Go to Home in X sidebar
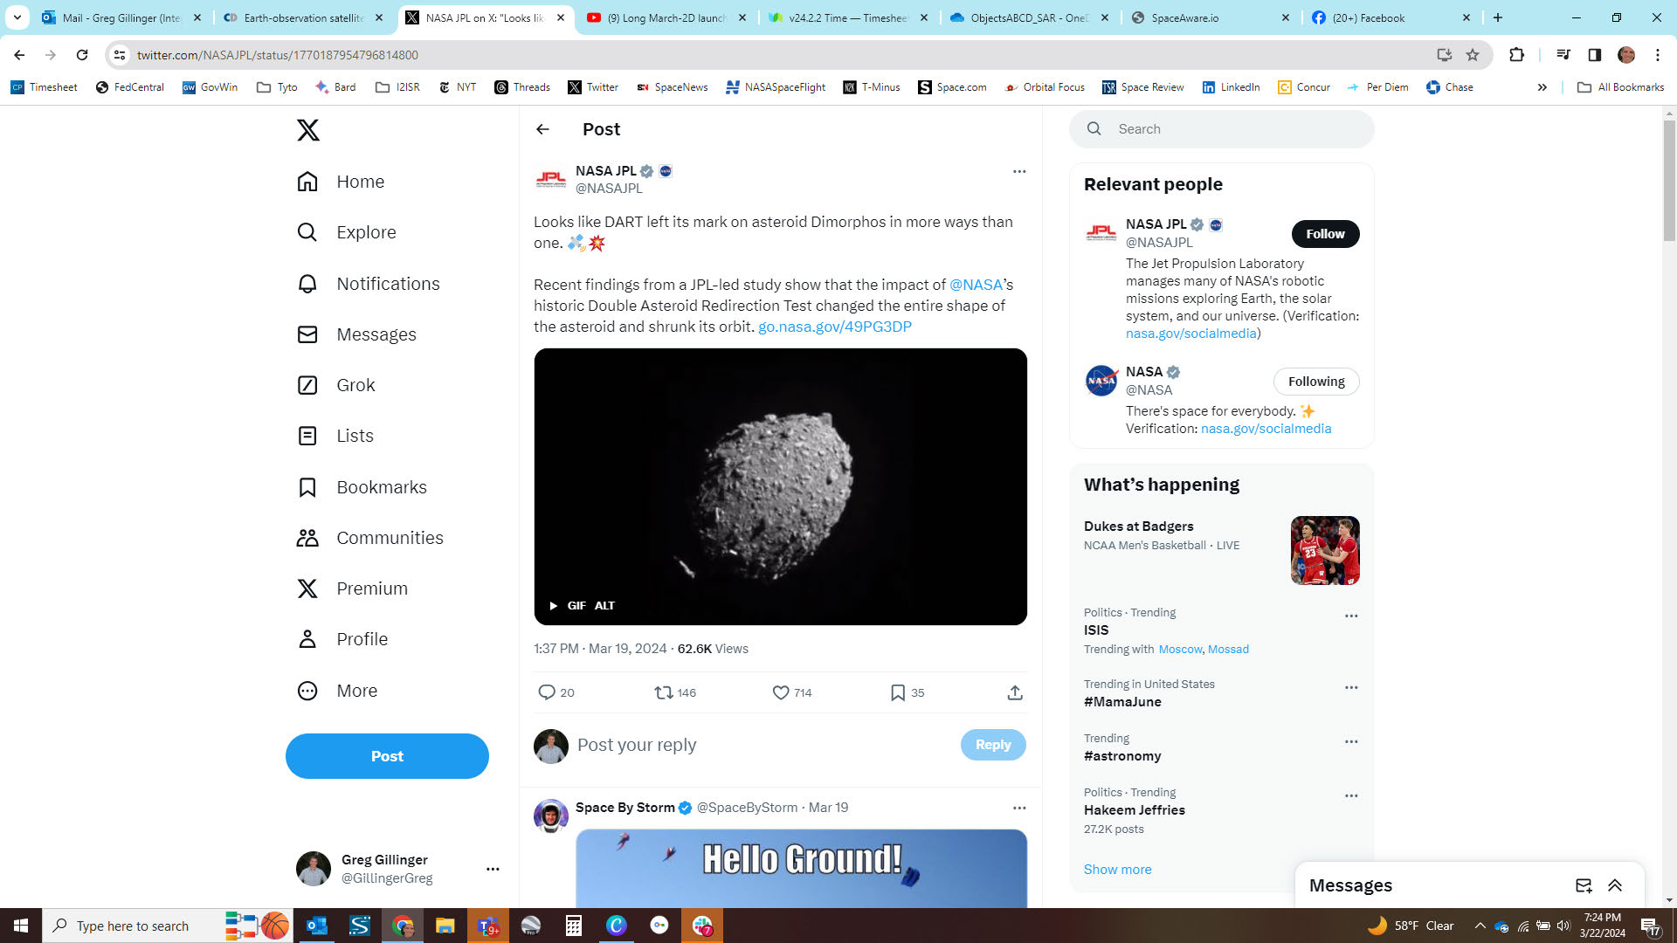This screenshot has height=943, width=1677. pos(341,182)
